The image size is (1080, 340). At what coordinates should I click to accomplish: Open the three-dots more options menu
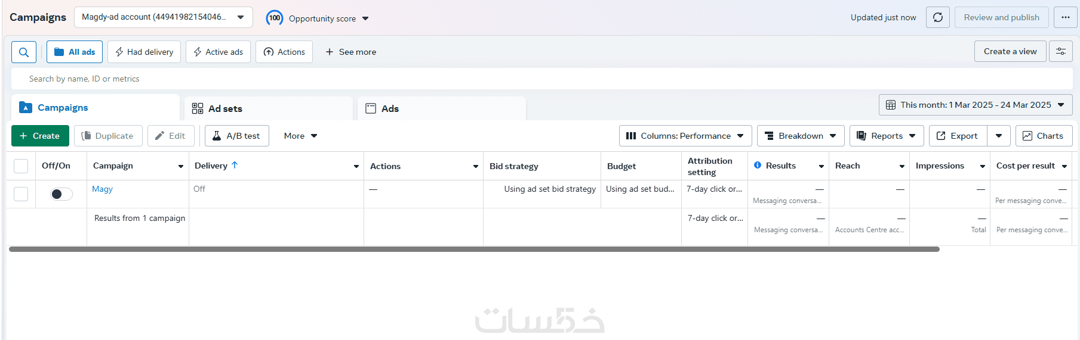(x=1066, y=17)
